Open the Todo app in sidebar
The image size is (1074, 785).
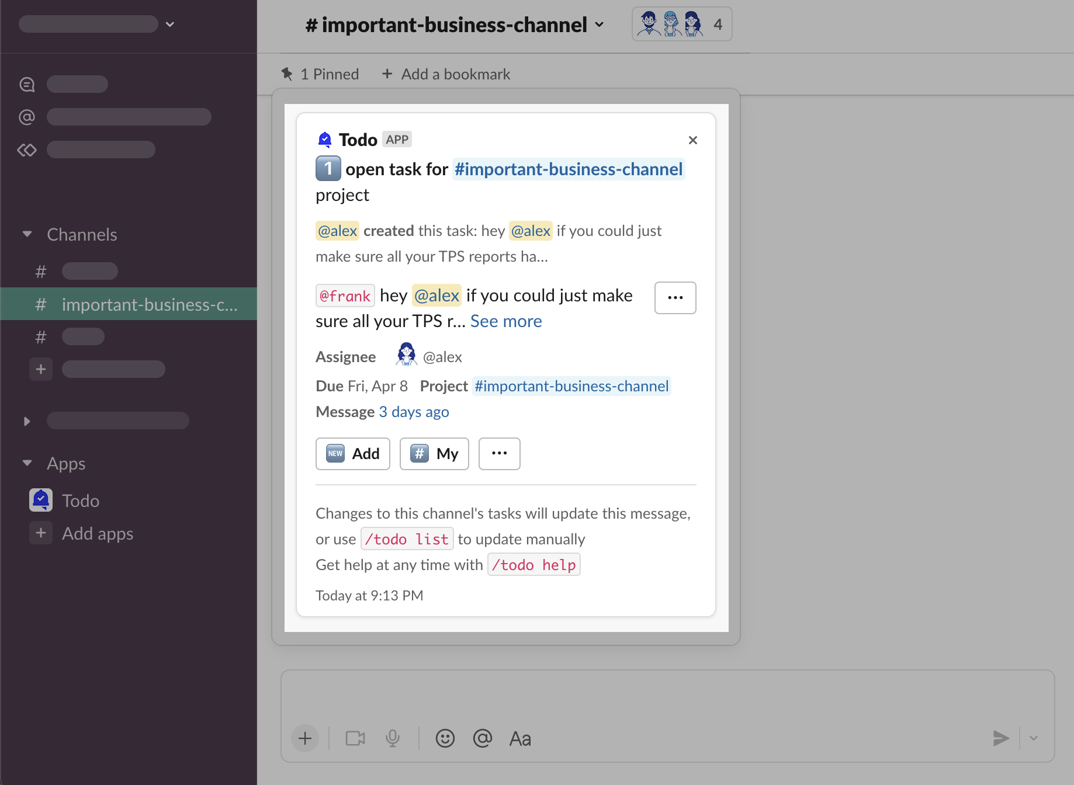81,501
